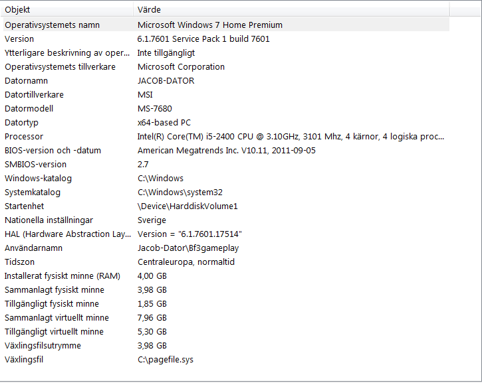Select the Operativsystemets namn row
The height and width of the screenshot is (383, 482).
point(53,25)
